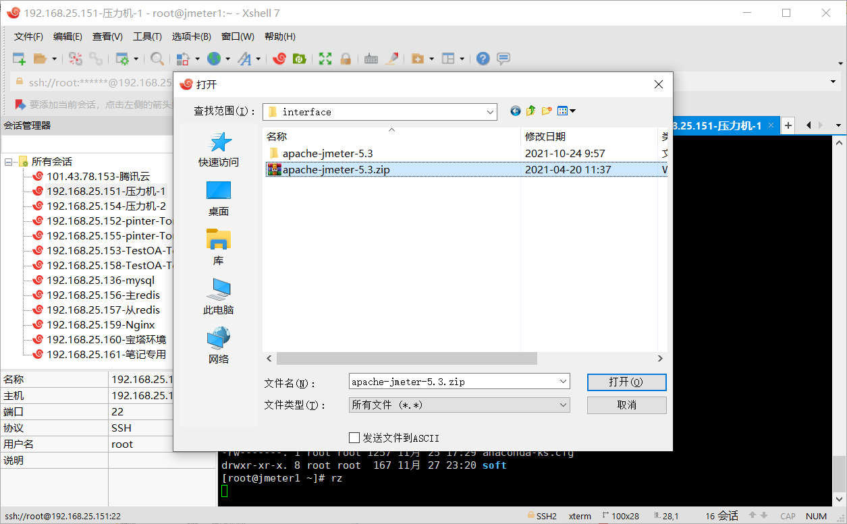Sort files by 名称 column header

[x=391, y=137]
